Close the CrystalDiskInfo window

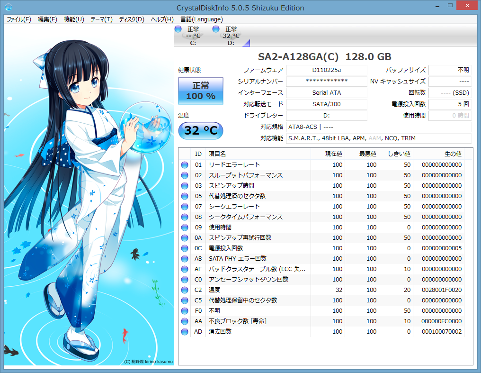(467, 6)
